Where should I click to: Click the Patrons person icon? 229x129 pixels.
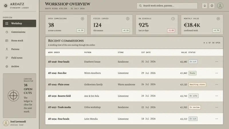(7, 49)
